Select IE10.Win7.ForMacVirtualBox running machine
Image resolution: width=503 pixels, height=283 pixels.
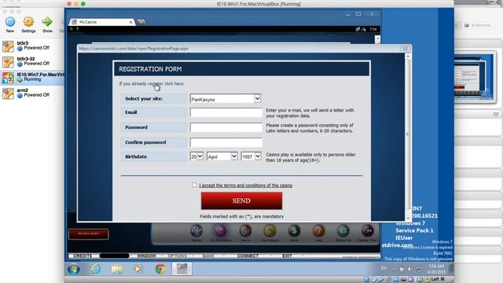pyautogui.click(x=32, y=77)
